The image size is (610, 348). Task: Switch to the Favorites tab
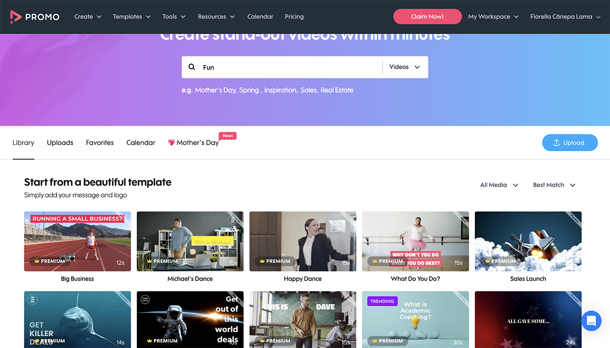click(x=100, y=143)
